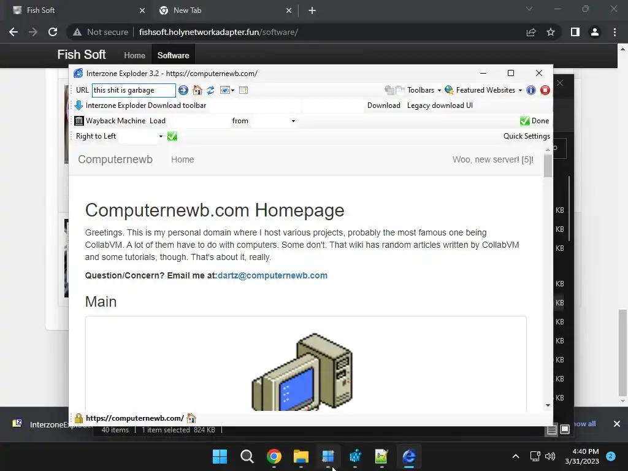The height and width of the screenshot is (471, 628).
Task: Click the Fish Soft site title
Action: pos(82,55)
